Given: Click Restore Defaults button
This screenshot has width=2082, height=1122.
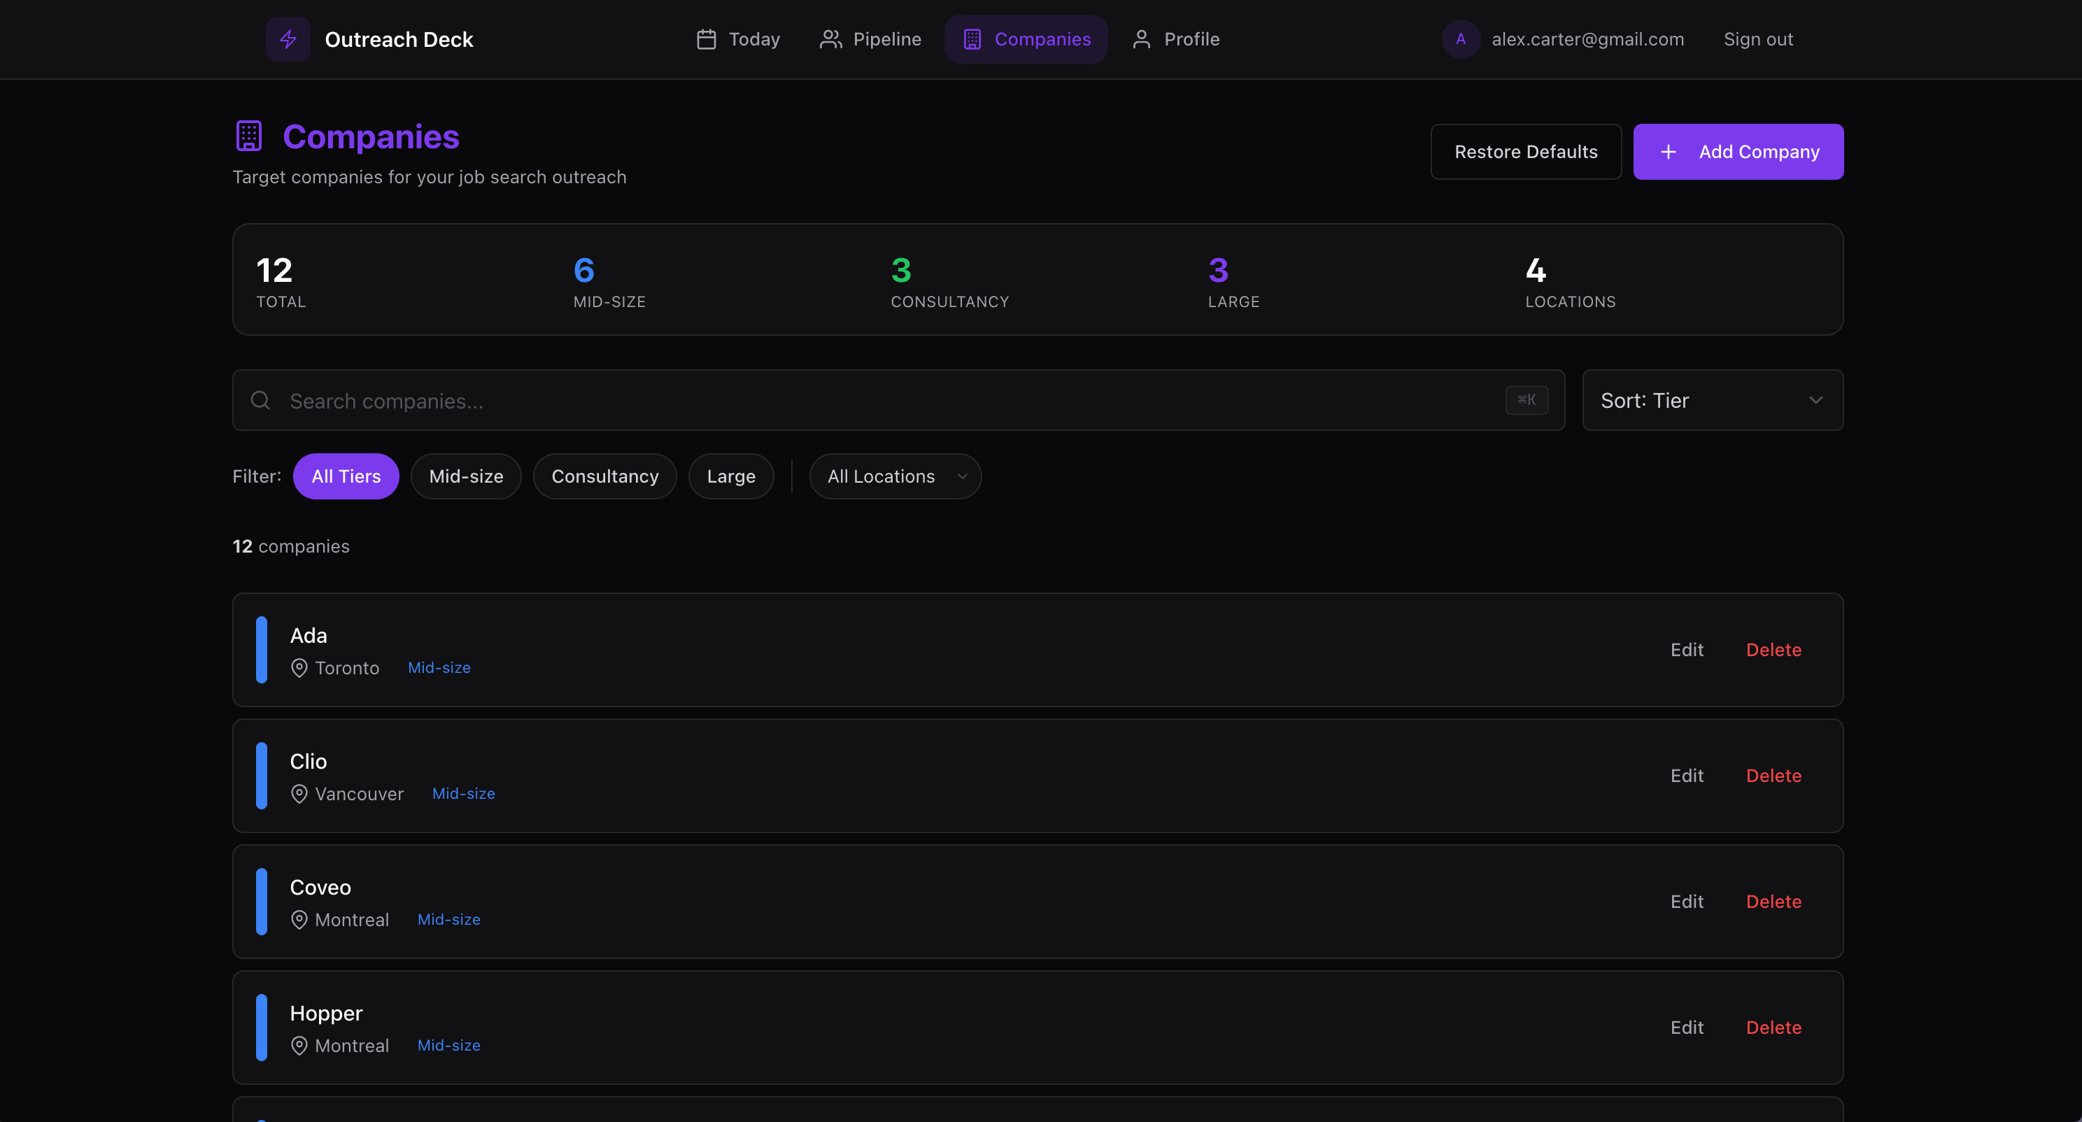Looking at the screenshot, I should [x=1526, y=152].
